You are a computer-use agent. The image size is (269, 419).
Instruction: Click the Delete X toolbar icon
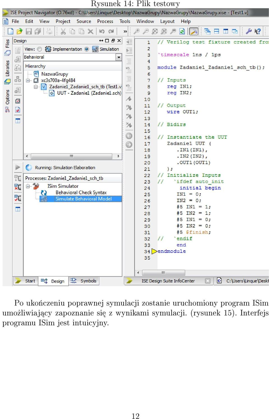click(90, 31)
